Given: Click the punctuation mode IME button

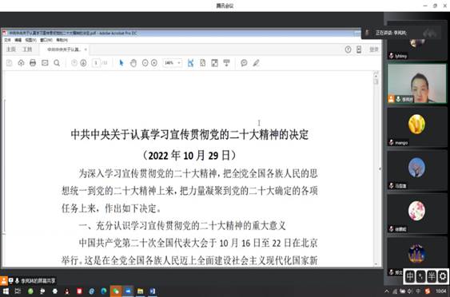Looking at the screenshot, I should pyautogui.click(x=420, y=276).
